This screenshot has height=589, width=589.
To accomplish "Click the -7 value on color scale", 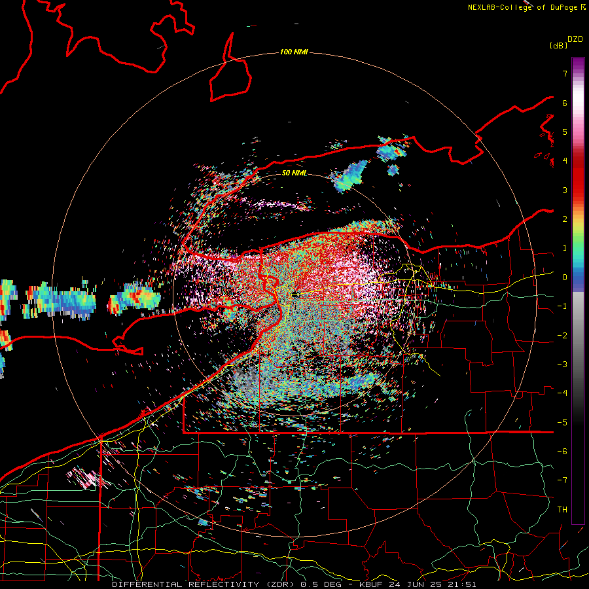I will click(x=562, y=480).
